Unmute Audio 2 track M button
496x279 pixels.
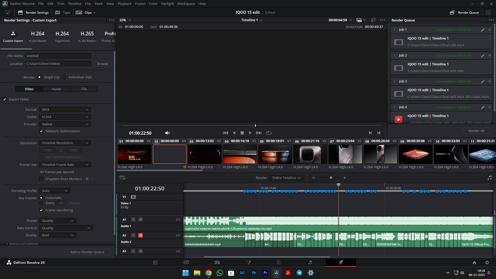pos(141,235)
